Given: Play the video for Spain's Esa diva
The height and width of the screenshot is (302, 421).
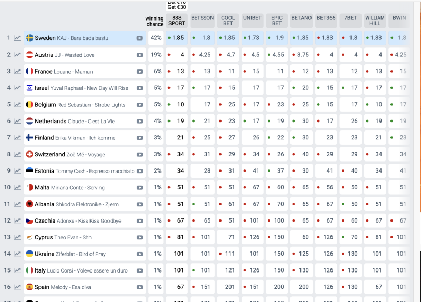Looking at the screenshot, I should click(x=139, y=287).
